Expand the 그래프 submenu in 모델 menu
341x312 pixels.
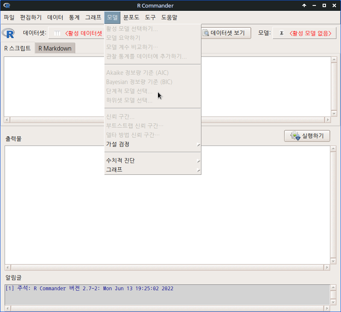pos(153,170)
